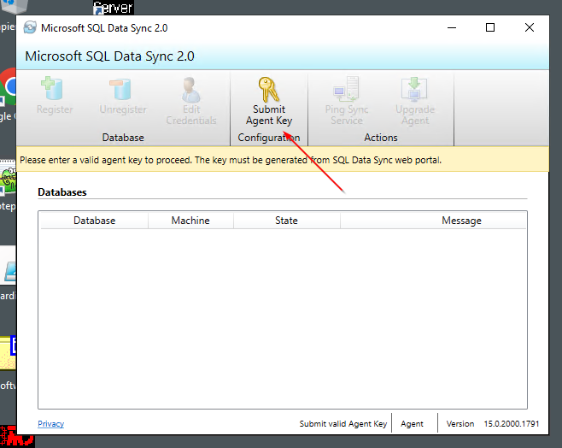Click the Edit Credentials icon

pos(190,90)
